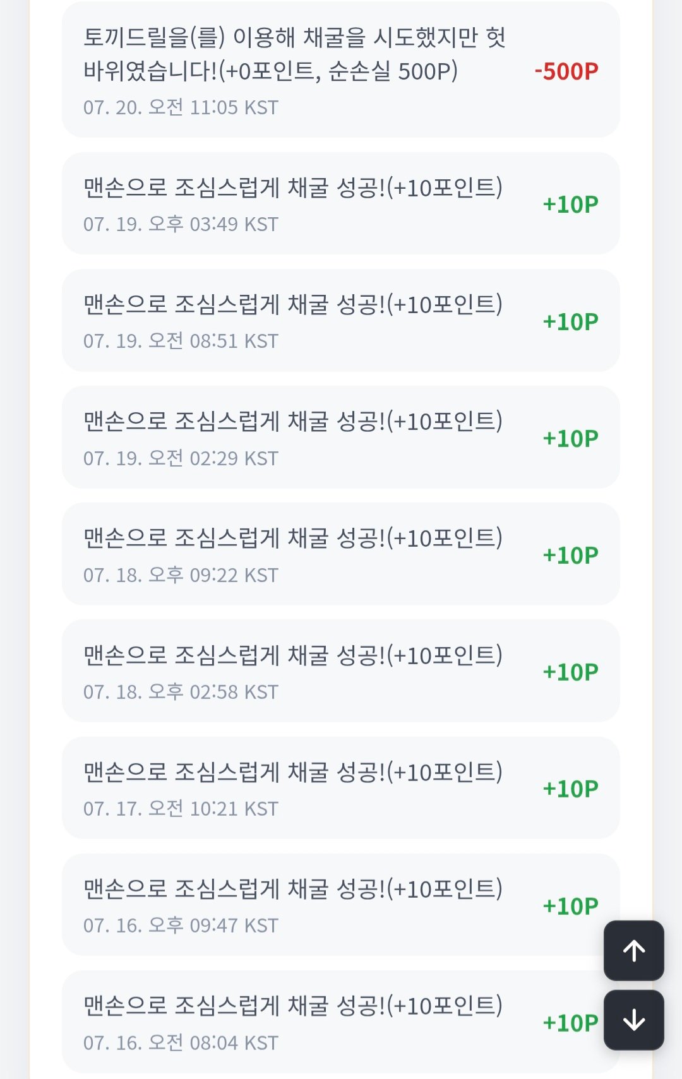
Task: Tap the 07. 18. 오후 02:58 KST timestamp
Action: pyautogui.click(x=181, y=692)
